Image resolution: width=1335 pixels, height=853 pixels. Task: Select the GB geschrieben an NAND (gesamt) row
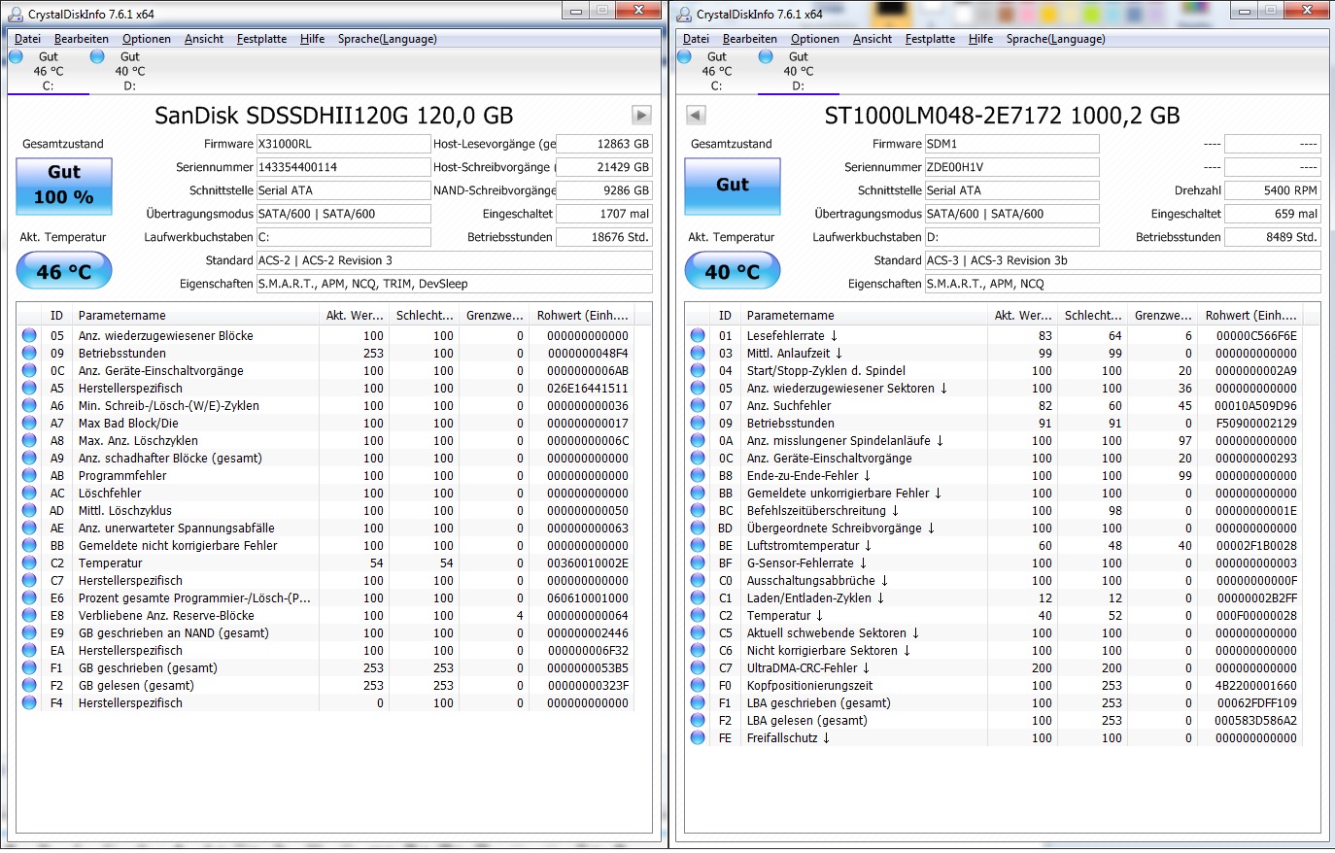pos(325,632)
